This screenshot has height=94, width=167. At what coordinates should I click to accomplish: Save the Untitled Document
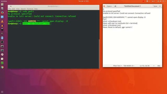point(155,6)
